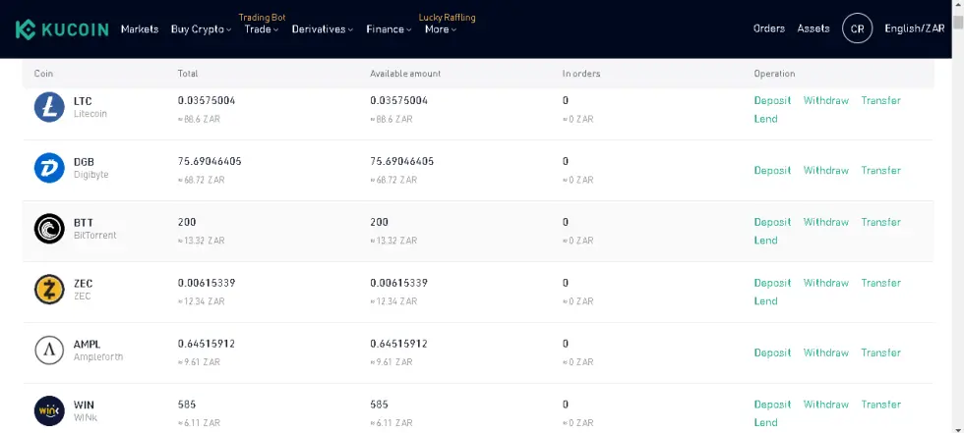
Task: Expand the Derivatives menu
Action: [x=323, y=28]
